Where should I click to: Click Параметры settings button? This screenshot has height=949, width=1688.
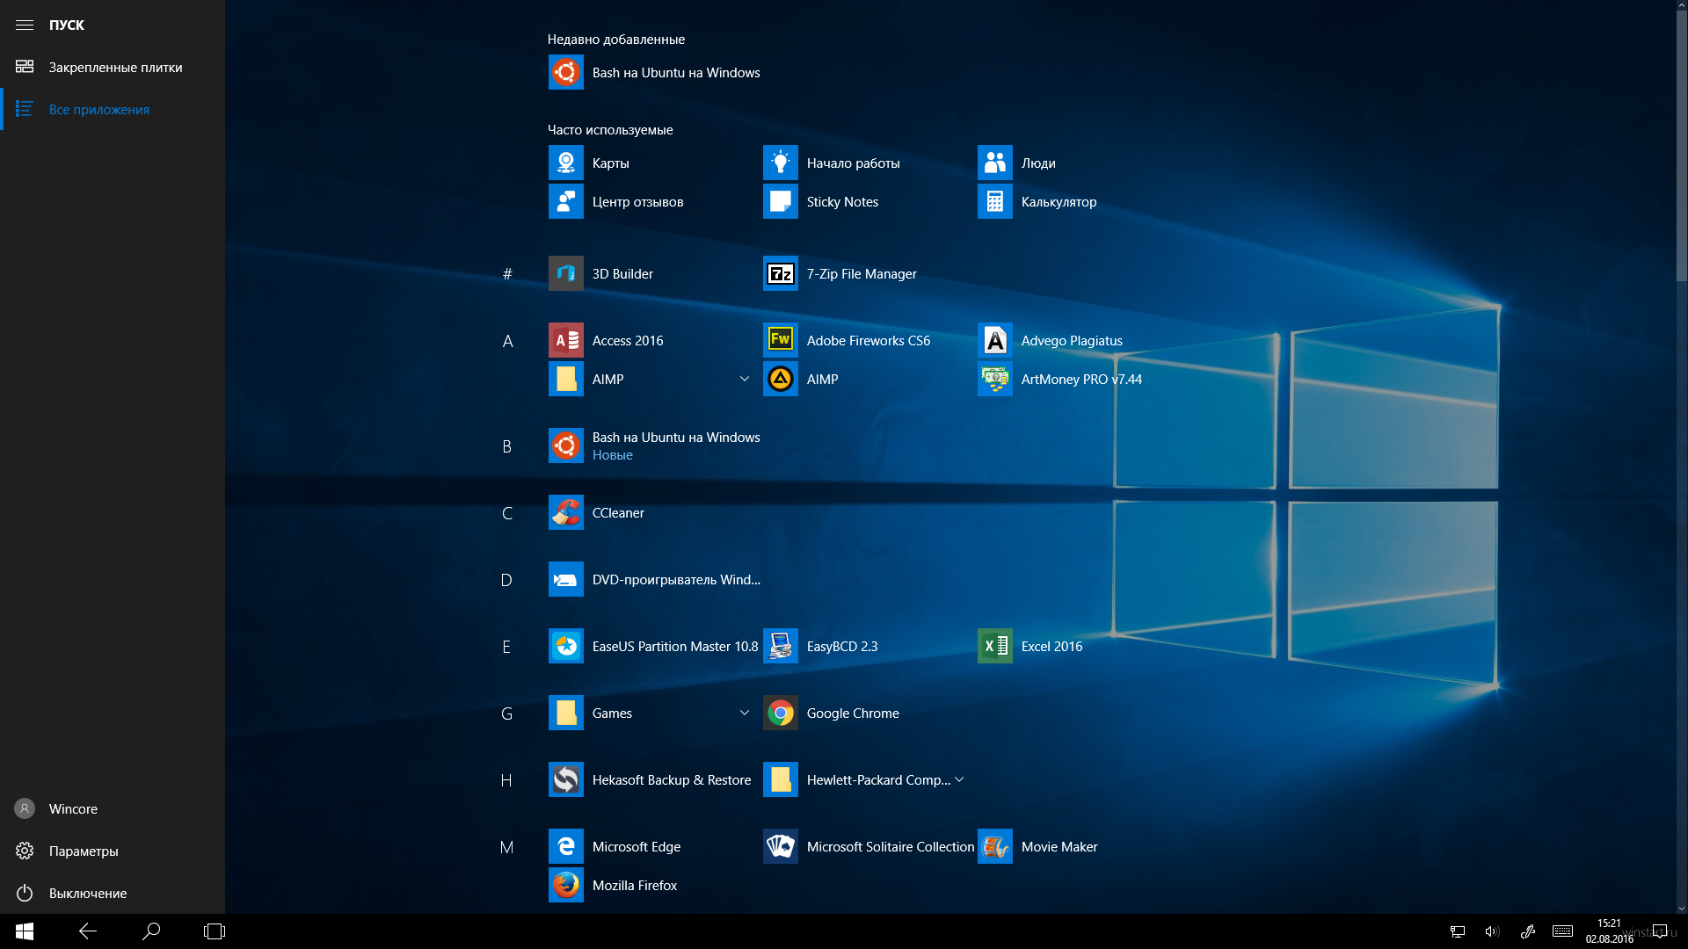(x=83, y=851)
